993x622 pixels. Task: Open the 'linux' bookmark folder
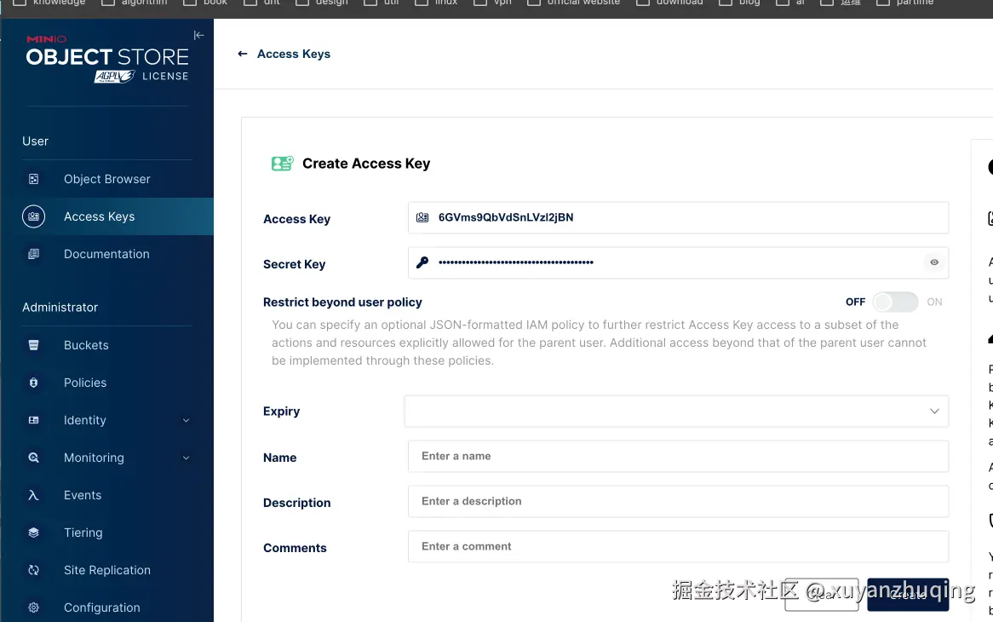pos(436,3)
